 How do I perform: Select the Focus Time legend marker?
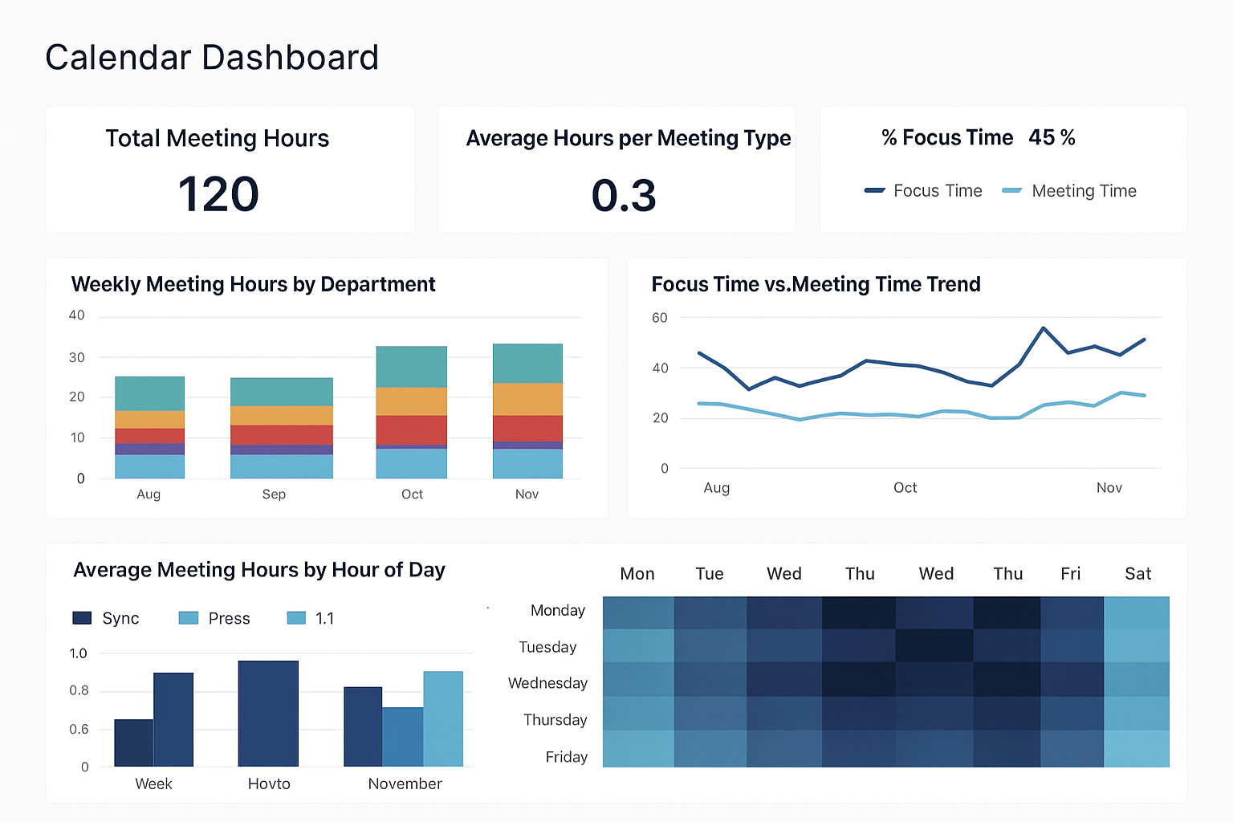click(874, 190)
